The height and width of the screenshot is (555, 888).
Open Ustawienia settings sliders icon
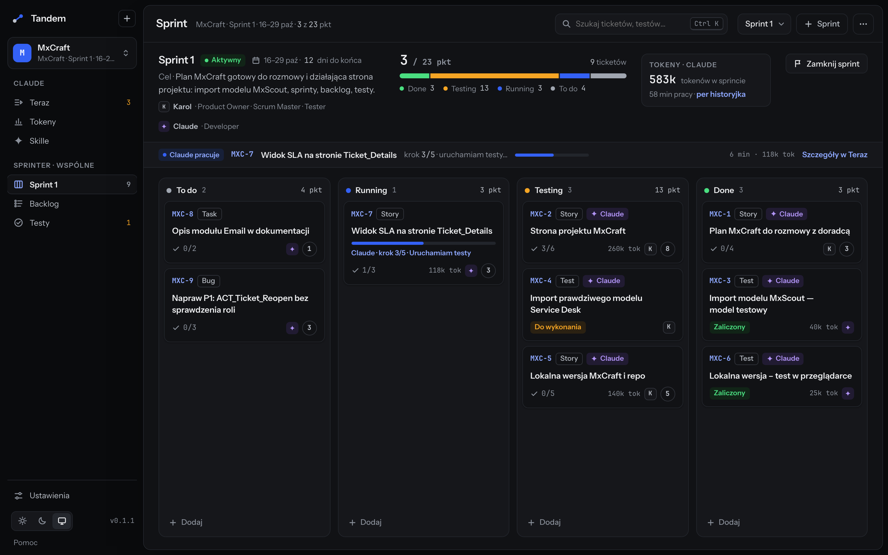coord(18,495)
